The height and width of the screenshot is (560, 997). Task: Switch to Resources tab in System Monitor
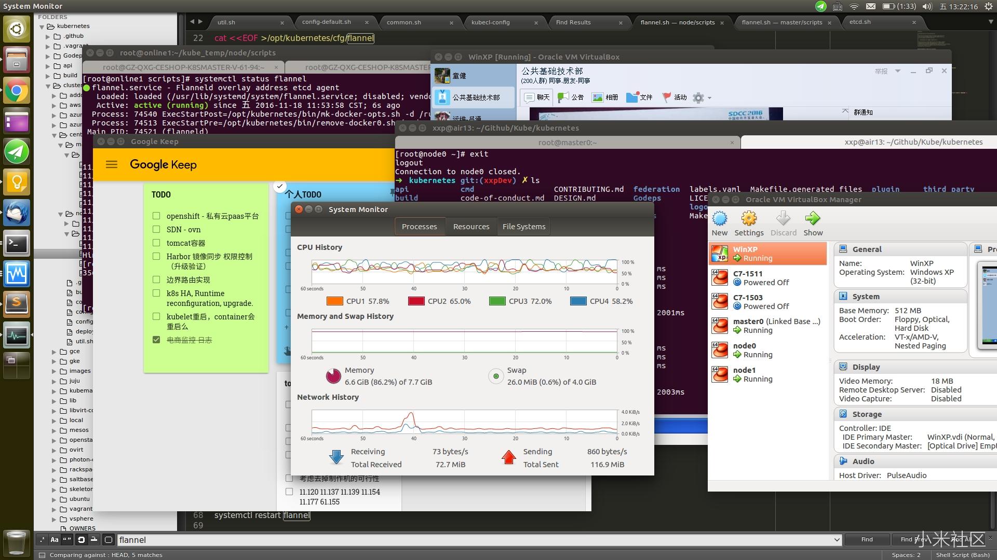(x=471, y=227)
